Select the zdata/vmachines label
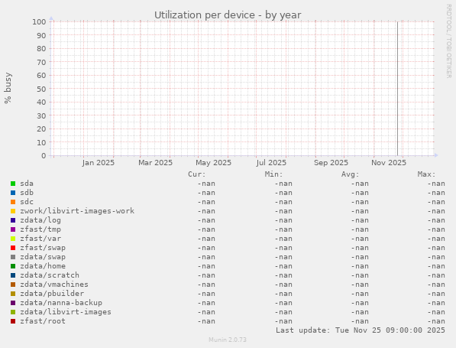456x348 pixels. coord(54,285)
